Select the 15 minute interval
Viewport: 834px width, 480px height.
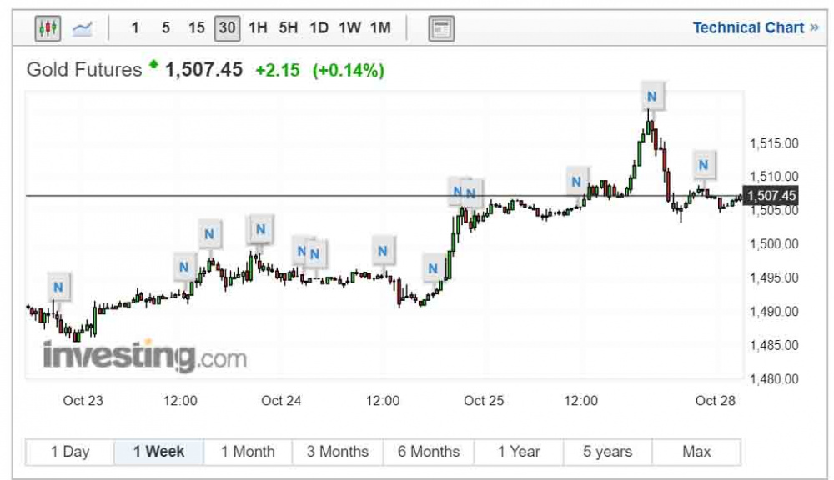pos(196,28)
